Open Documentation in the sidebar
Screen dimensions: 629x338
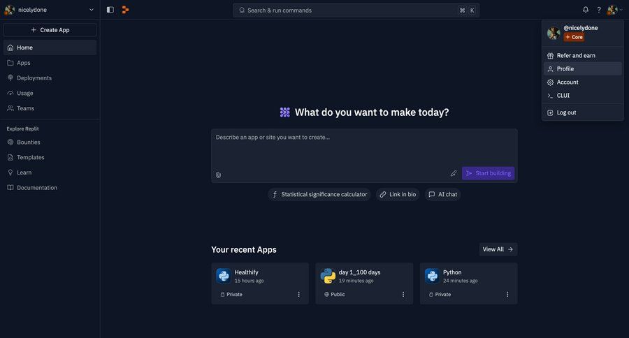pyautogui.click(x=50, y=188)
